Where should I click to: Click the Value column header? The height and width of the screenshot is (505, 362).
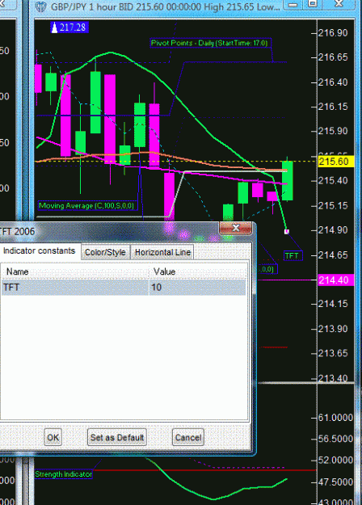click(x=197, y=271)
